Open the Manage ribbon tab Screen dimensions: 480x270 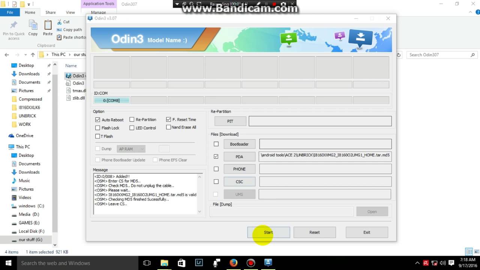98,12
